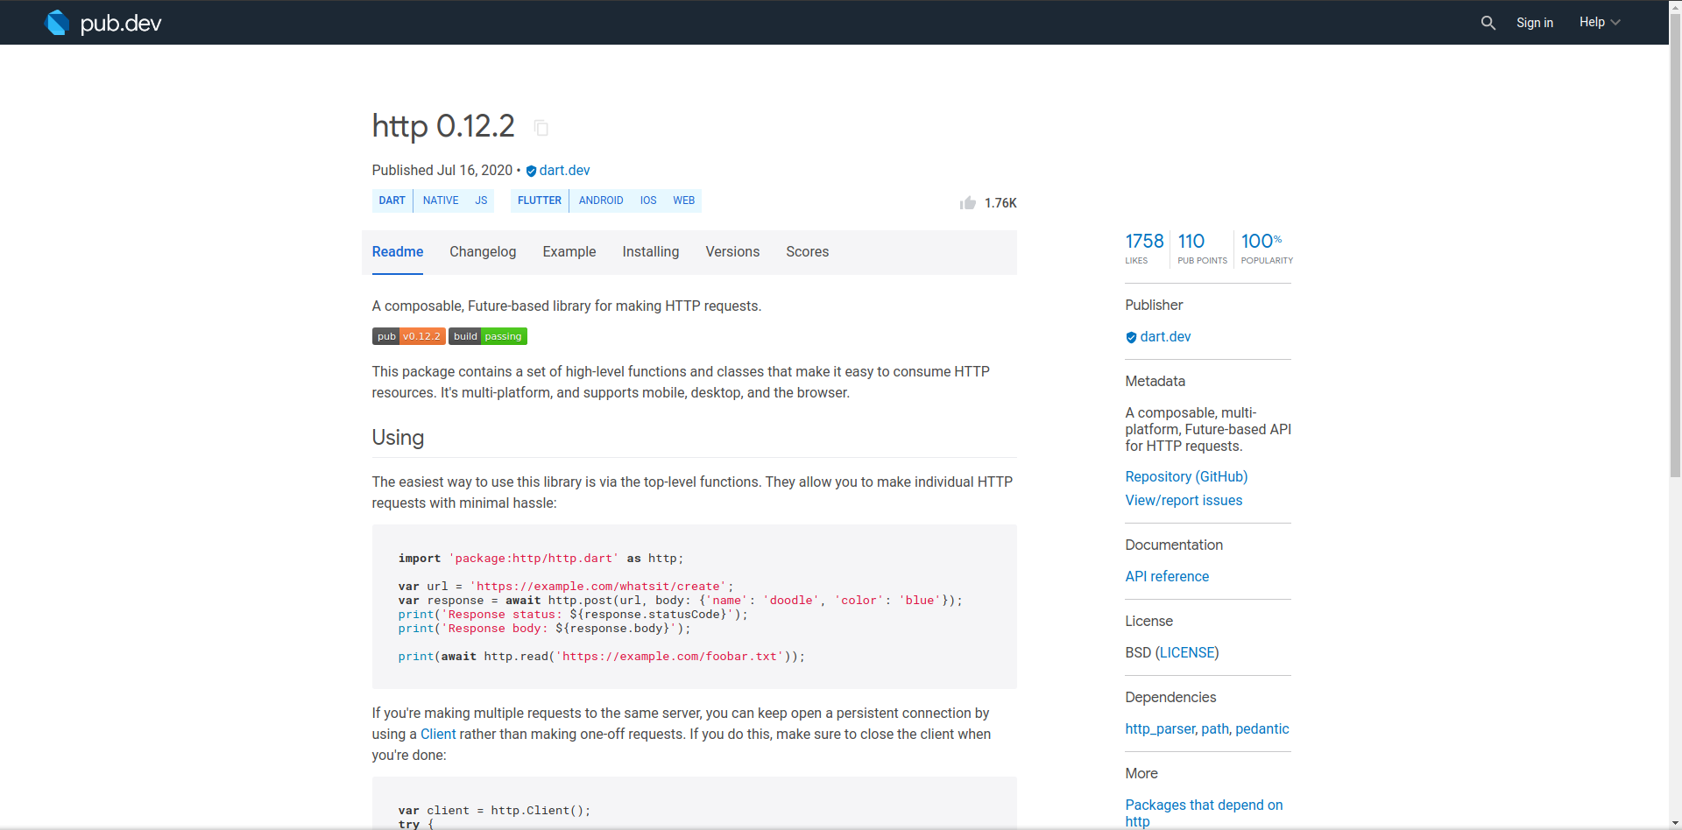1682x830 pixels.
Task: Click the http 0.12.2 title
Action: click(443, 126)
